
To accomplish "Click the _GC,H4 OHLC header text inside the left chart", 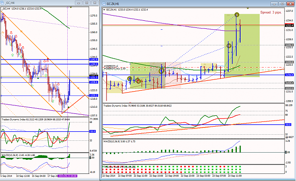I will coord(22,9).
